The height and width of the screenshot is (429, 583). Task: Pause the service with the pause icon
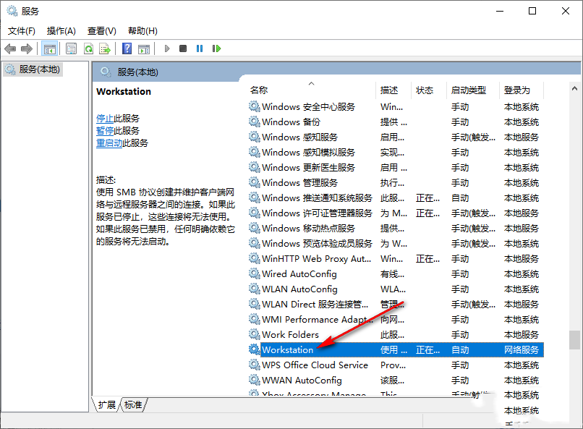tap(200, 48)
